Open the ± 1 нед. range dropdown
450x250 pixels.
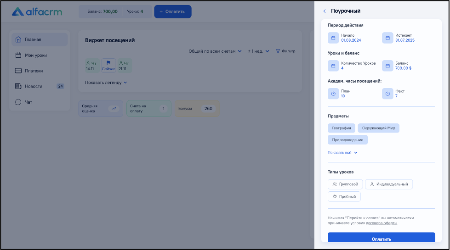point(259,51)
